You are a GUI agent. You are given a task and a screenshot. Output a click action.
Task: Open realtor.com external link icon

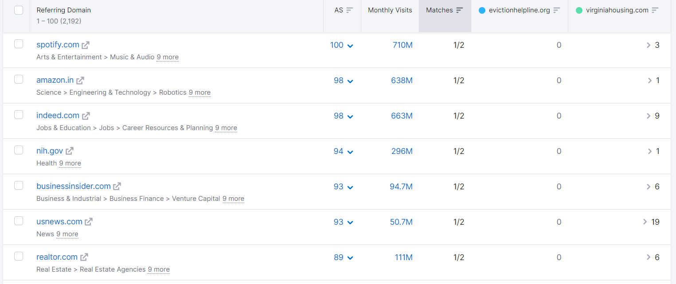click(x=84, y=257)
